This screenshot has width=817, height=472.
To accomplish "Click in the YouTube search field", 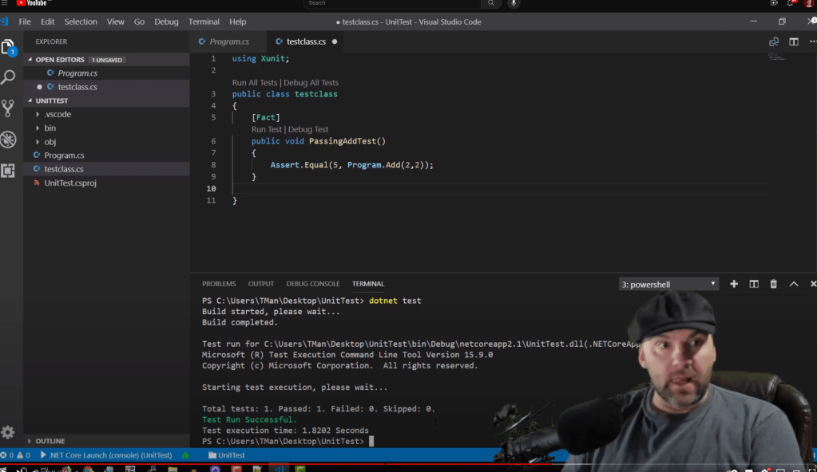I will click(392, 3).
